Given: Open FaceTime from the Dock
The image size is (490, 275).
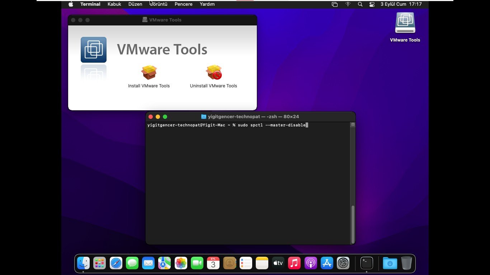Looking at the screenshot, I should [x=197, y=263].
